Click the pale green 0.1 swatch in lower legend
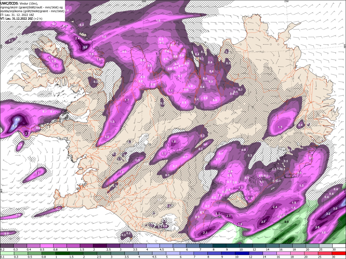The width and height of the screenshot is (346, 259). pos(7,253)
